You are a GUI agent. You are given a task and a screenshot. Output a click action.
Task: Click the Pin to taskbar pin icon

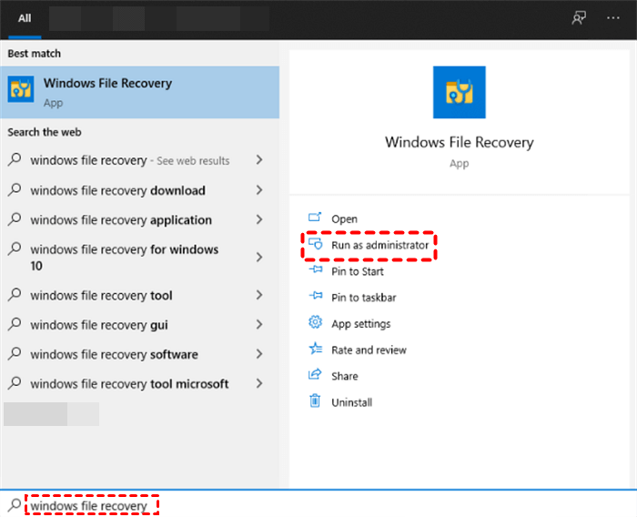(315, 298)
